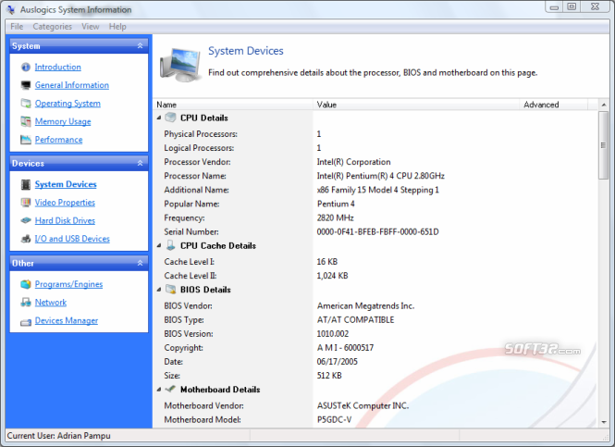
Task: Open the Performance link
Action: pyautogui.click(x=58, y=140)
